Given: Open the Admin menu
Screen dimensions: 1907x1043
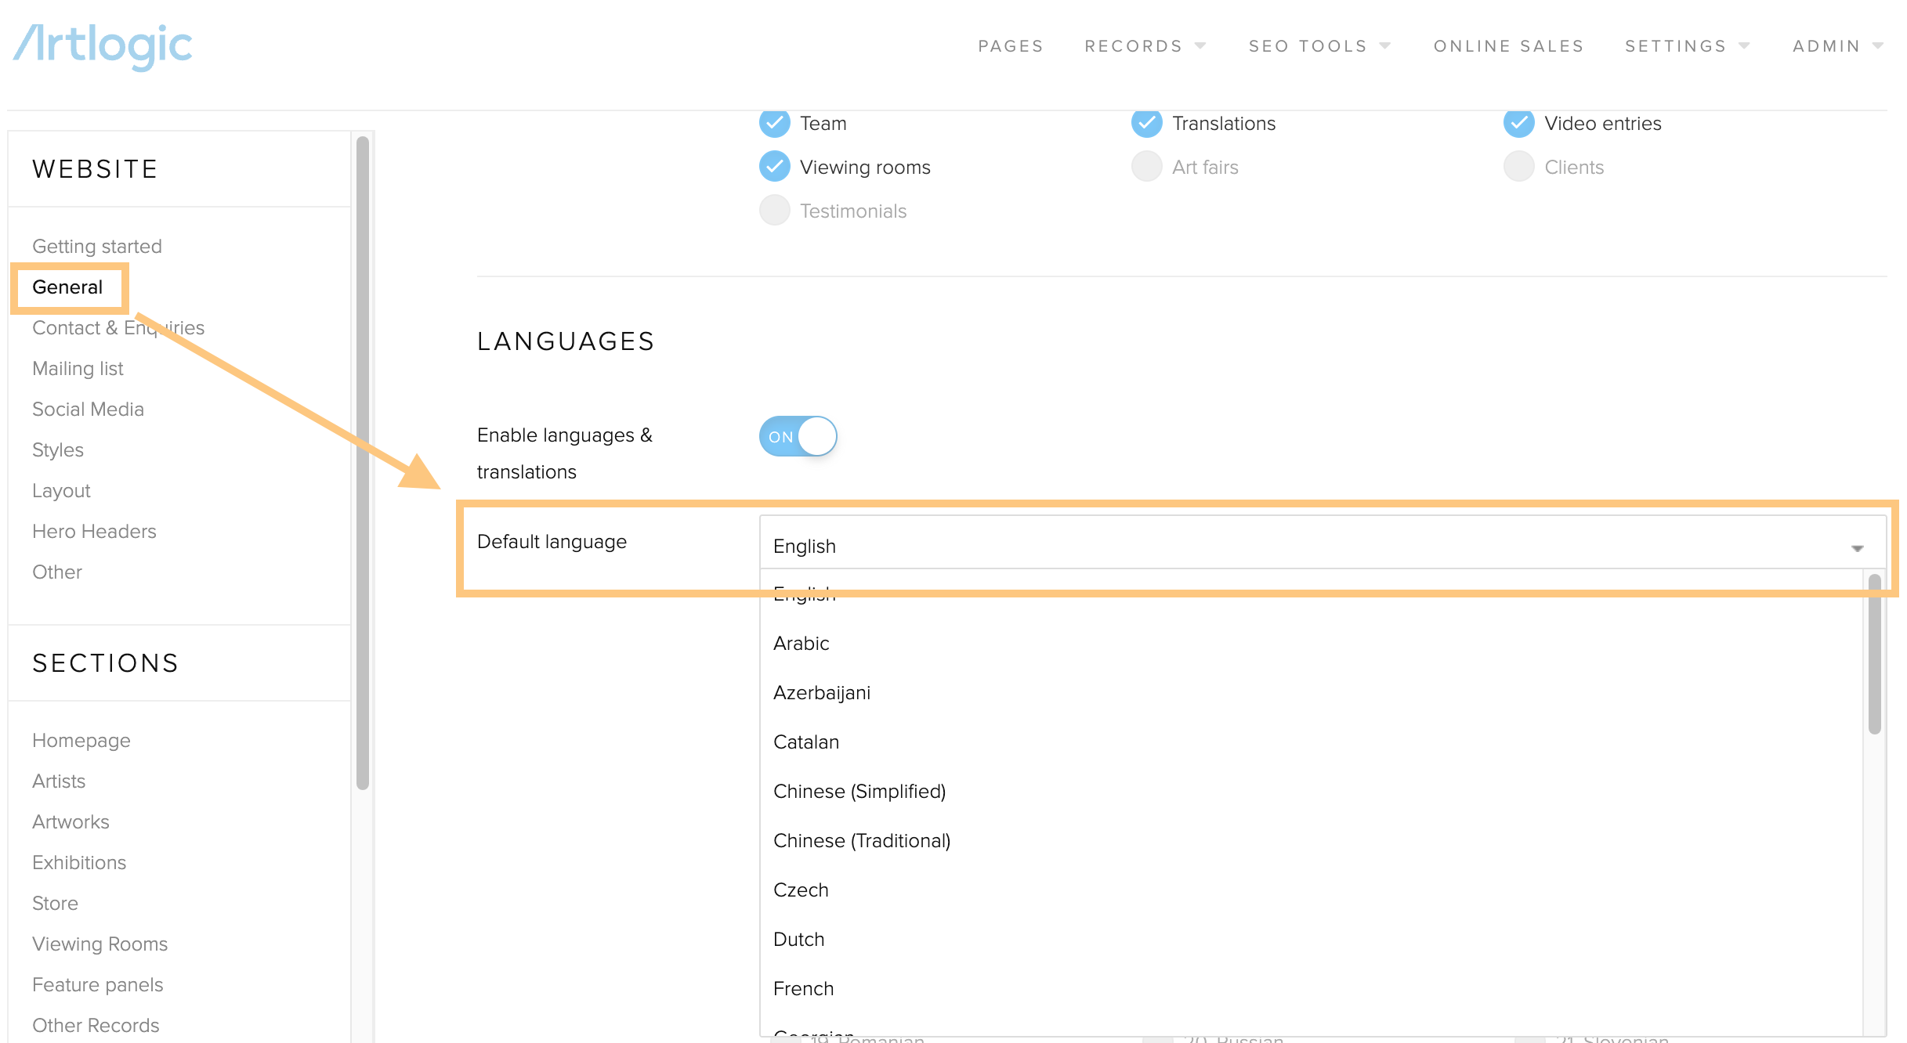Looking at the screenshot, I should coord(1826,46).
